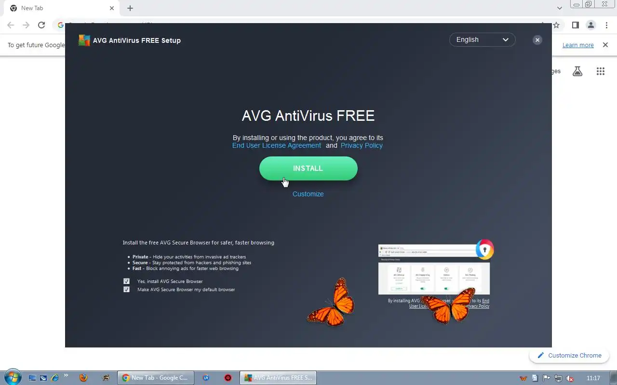Open the Chrome tab search dropdown arrow

[559, 8]
